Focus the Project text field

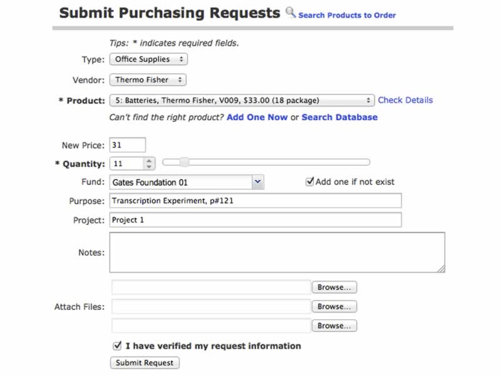point(256,220)
